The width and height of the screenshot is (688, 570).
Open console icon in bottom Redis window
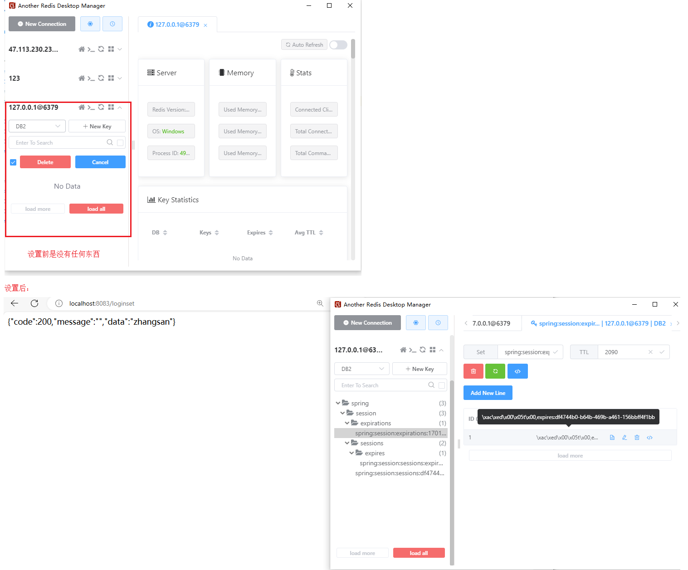[413, 350]
